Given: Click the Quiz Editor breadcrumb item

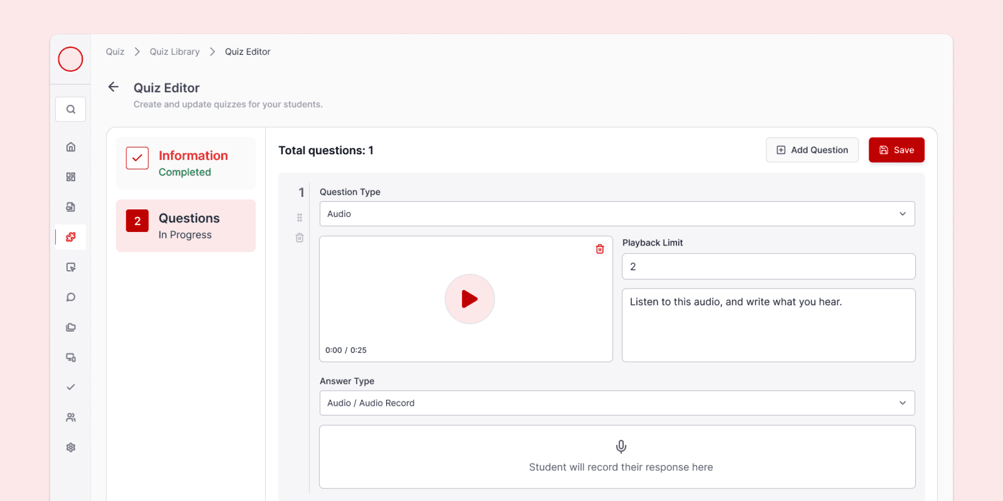Looking at the screenshot, I should point(248,52).
